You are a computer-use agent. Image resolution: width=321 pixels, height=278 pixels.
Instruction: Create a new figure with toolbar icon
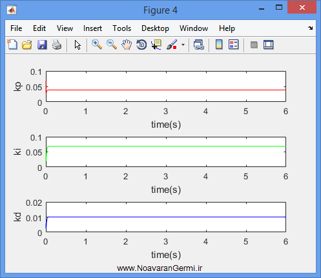pos(12,45)
